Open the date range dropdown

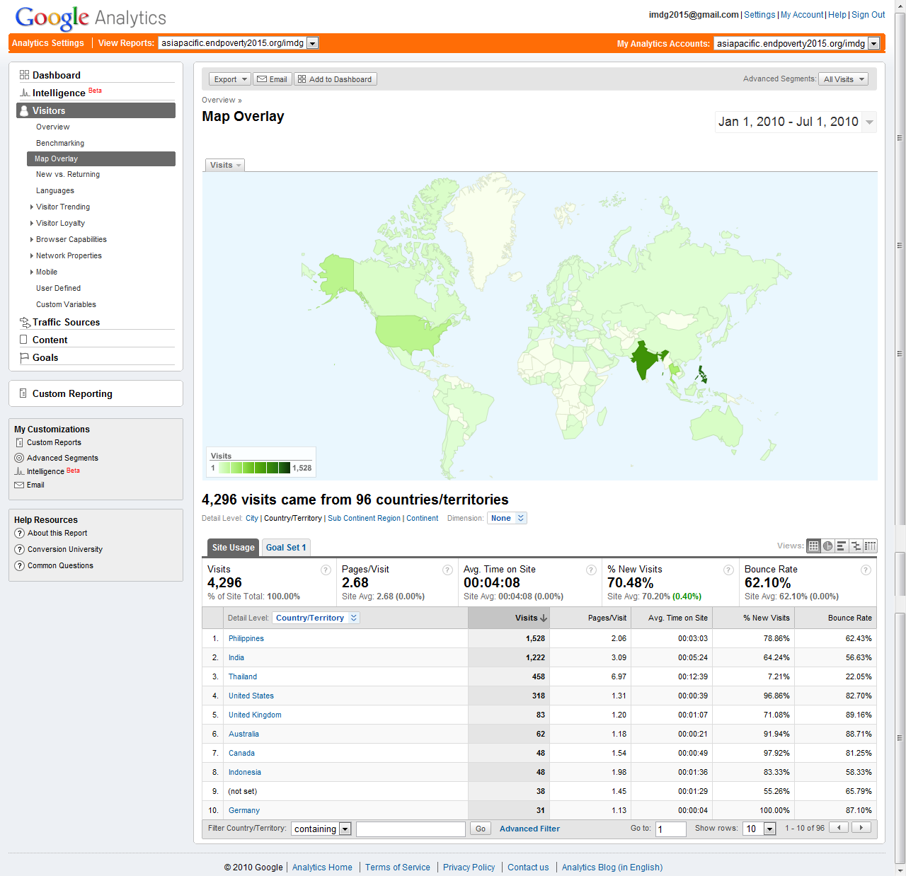tap(869, 122)
